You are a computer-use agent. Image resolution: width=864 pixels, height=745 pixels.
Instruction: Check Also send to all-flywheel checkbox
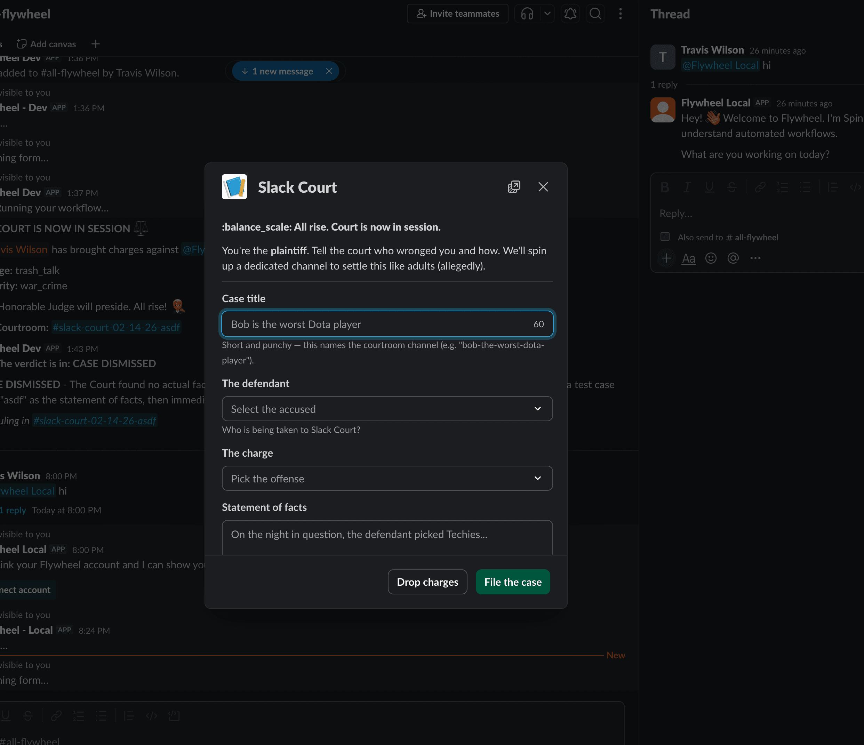point(665,237)
